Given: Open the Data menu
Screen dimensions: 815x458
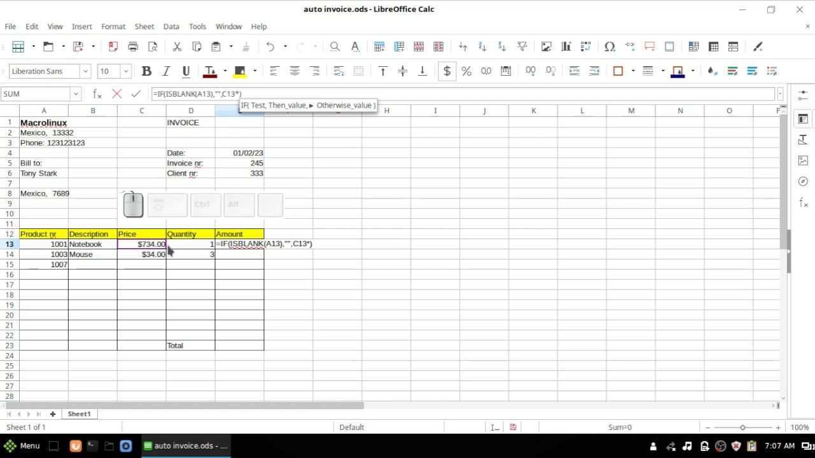Looking at the screenshot, I should click(x=171, y=26).
